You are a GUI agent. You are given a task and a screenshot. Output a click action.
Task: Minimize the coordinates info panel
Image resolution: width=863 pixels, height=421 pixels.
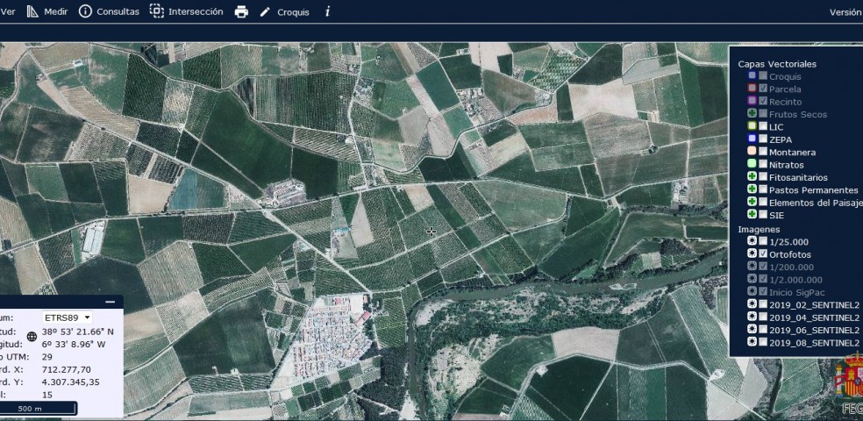111,302
